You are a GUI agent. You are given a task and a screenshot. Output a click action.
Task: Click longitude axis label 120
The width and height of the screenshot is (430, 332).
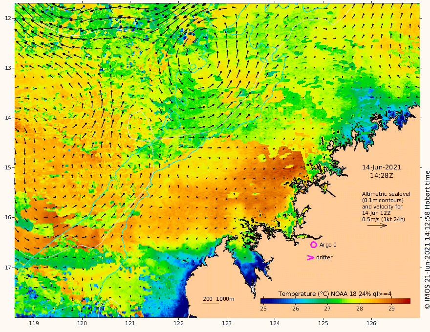[x=82, y=323]
